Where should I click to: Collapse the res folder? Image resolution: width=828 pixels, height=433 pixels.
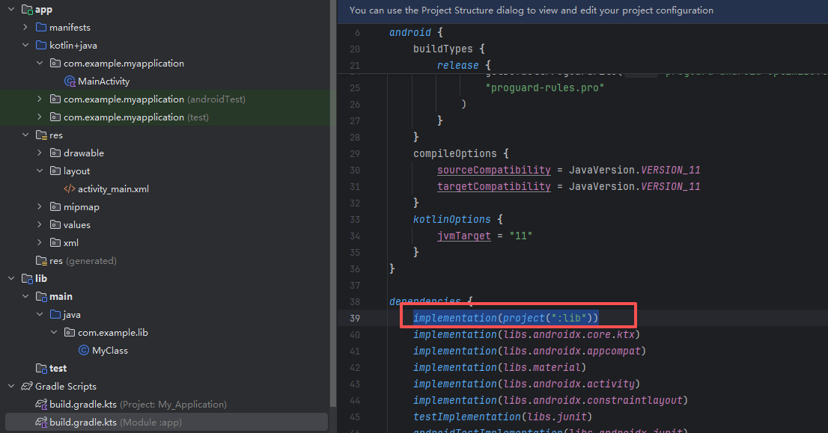(25, 135)
